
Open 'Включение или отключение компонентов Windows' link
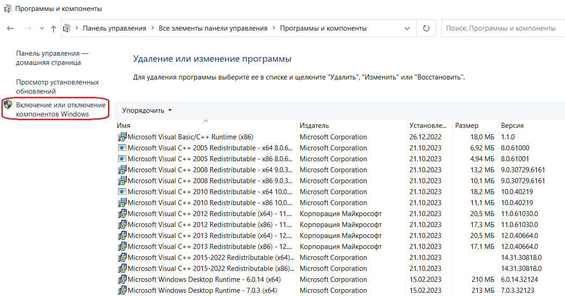[x=61, y=110]
